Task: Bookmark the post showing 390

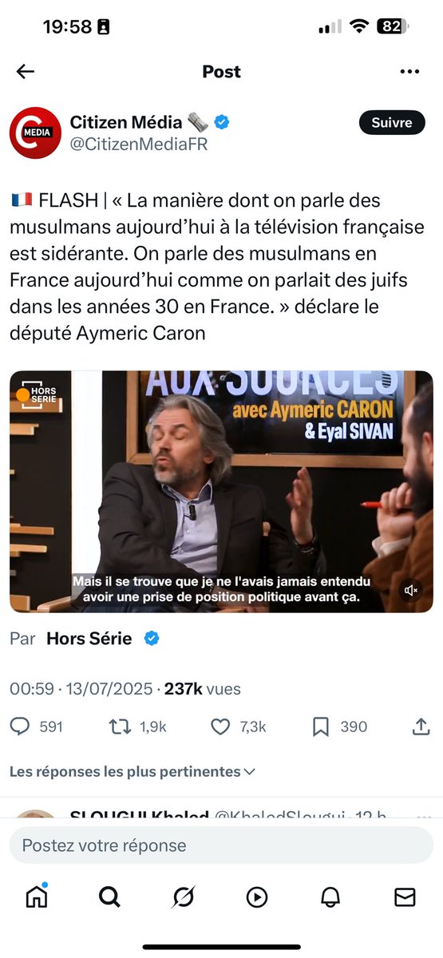Action: (321, 726)
